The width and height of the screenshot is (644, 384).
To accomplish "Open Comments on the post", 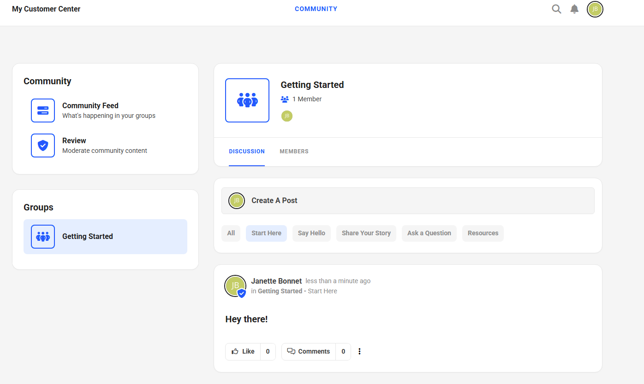I will (309, 352).
